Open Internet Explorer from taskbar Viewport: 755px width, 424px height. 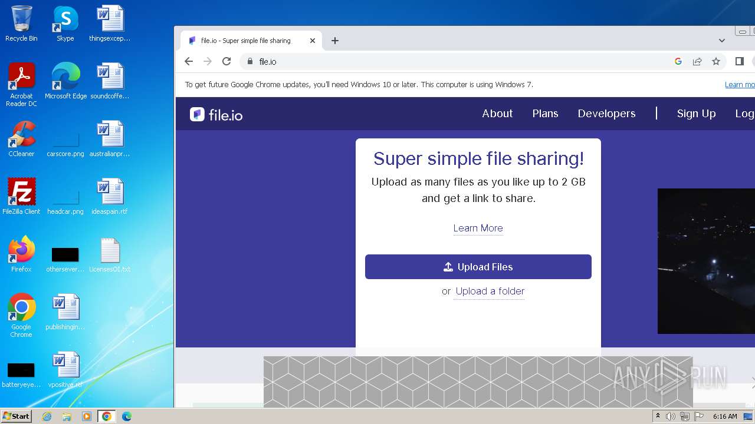pyautogui.click(x=47, y=416)
